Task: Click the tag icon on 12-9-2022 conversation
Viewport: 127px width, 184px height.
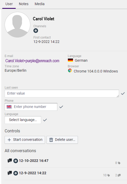Action: 109,175
